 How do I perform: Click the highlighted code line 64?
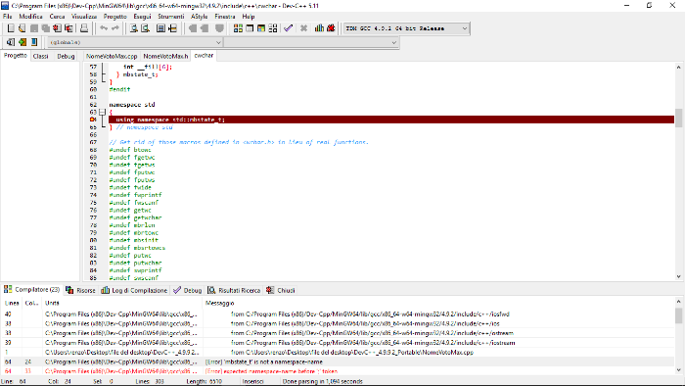click(391, 120)
